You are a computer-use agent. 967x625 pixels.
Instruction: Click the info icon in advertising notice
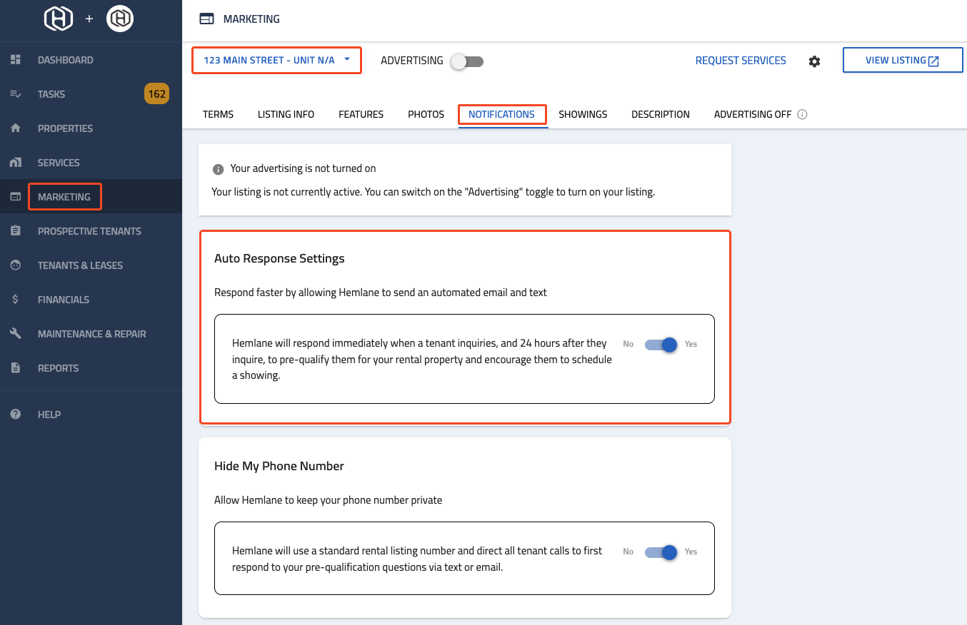tap(219, 170)
